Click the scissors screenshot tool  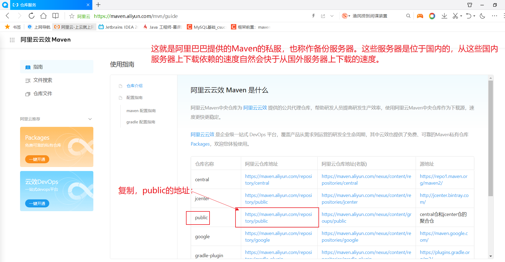click(455, 16)
